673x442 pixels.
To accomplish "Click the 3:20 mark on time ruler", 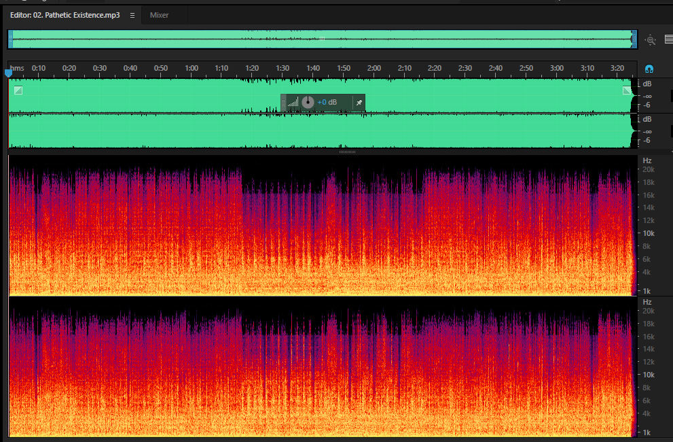I will 617,69.
